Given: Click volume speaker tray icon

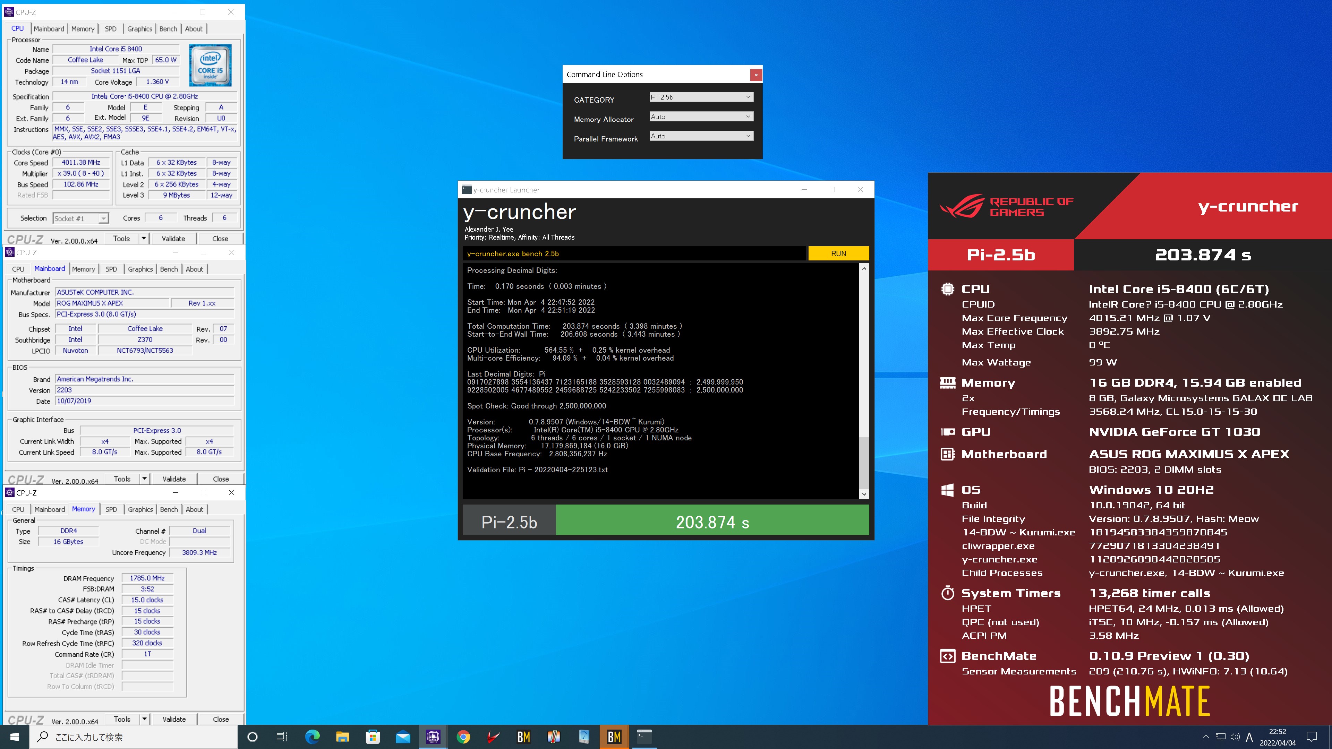Looking at the screenshot, I should pos(1235,737).
